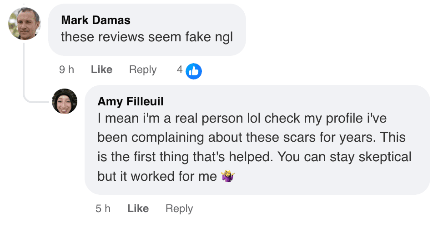
Task: Click the thread connector line between comments
Action: [x=25, y=77]
